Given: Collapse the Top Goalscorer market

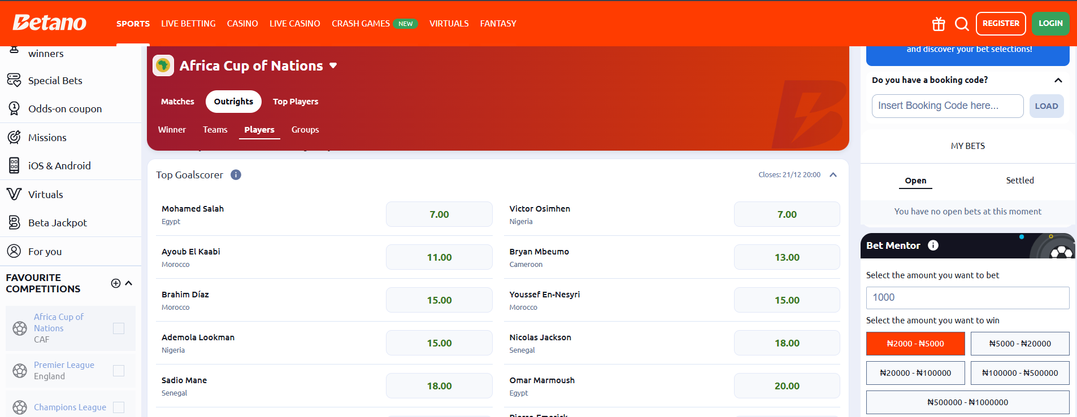Looking at the screenshot, I should [833, 175].
